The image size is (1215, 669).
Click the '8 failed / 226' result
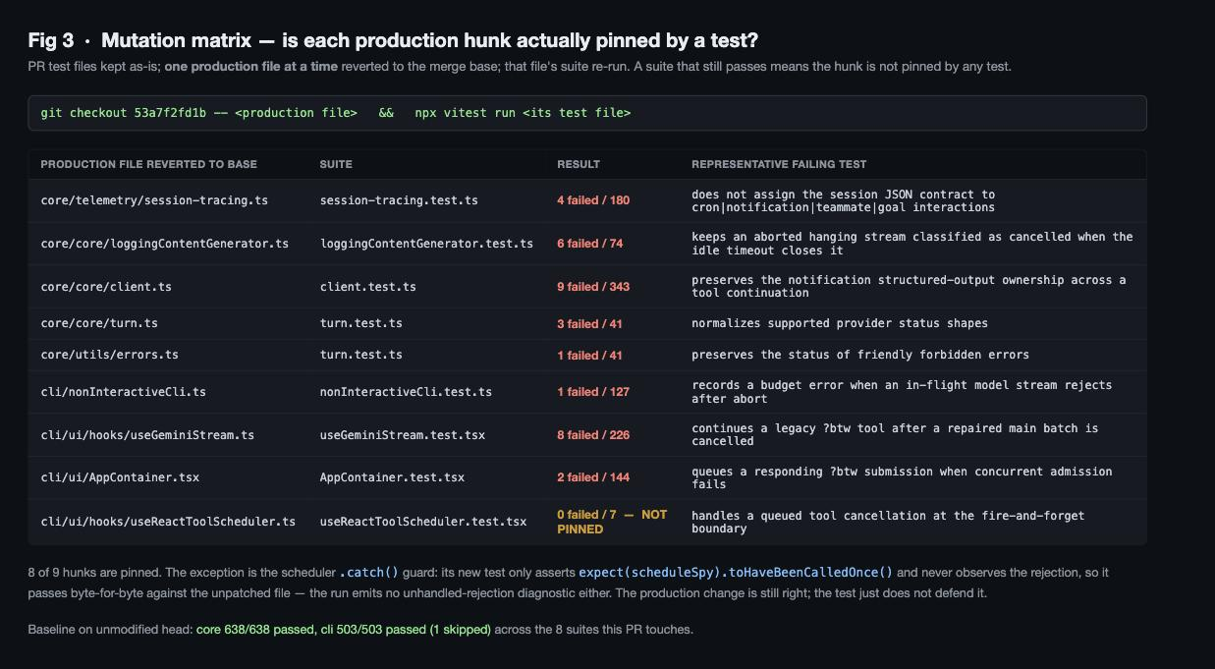coord(593,435)
